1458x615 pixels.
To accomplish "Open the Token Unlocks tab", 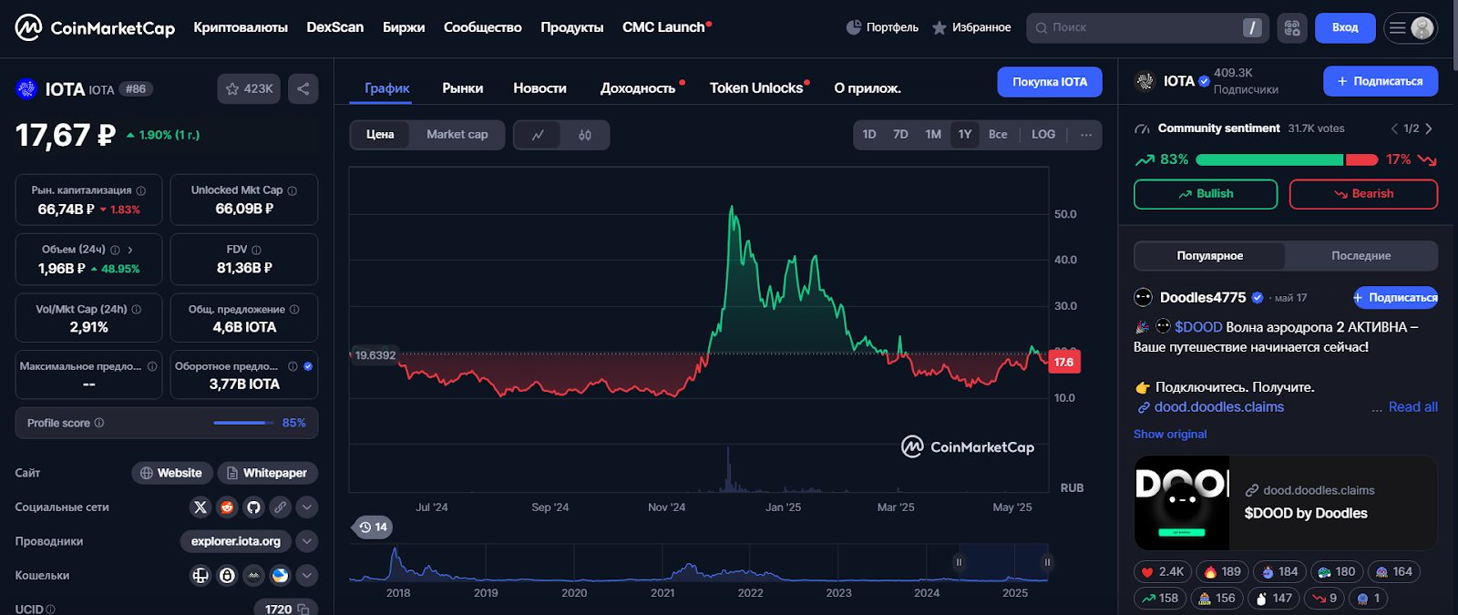I will tap(756, 88).
